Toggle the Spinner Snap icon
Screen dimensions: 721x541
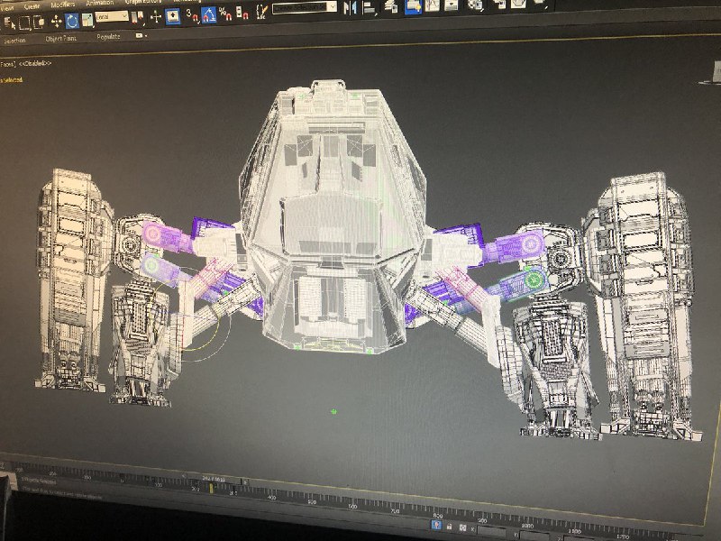(242, 14)
